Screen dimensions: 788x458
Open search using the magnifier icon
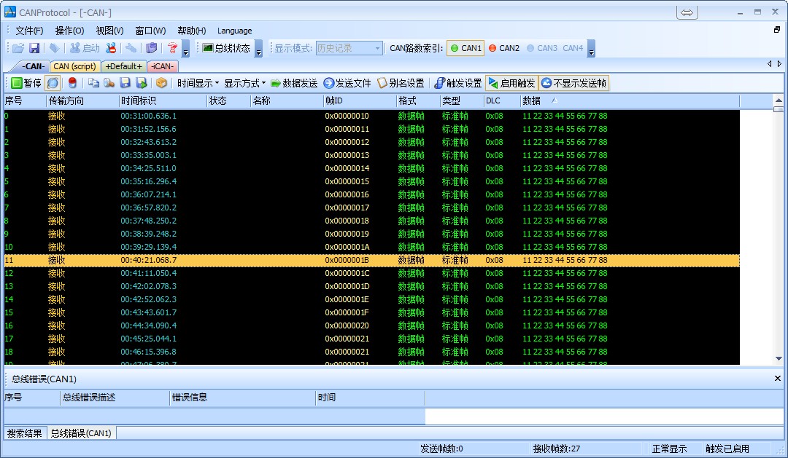[109, 83]
